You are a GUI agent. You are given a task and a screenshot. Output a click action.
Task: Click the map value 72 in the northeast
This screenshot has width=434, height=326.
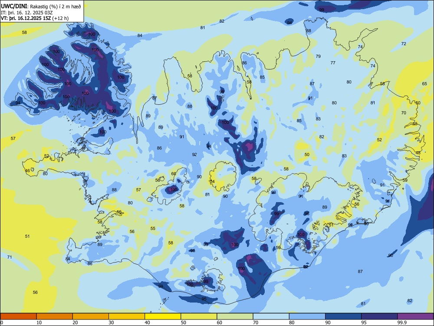click(404, 44)
